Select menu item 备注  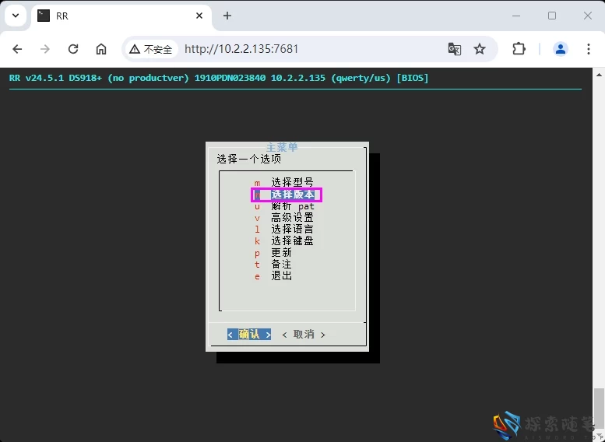273,265
